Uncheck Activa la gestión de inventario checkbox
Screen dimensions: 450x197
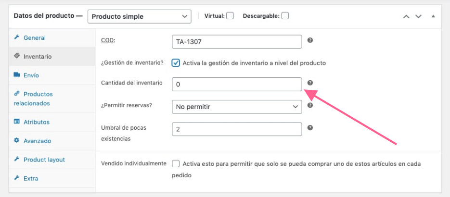176,63
